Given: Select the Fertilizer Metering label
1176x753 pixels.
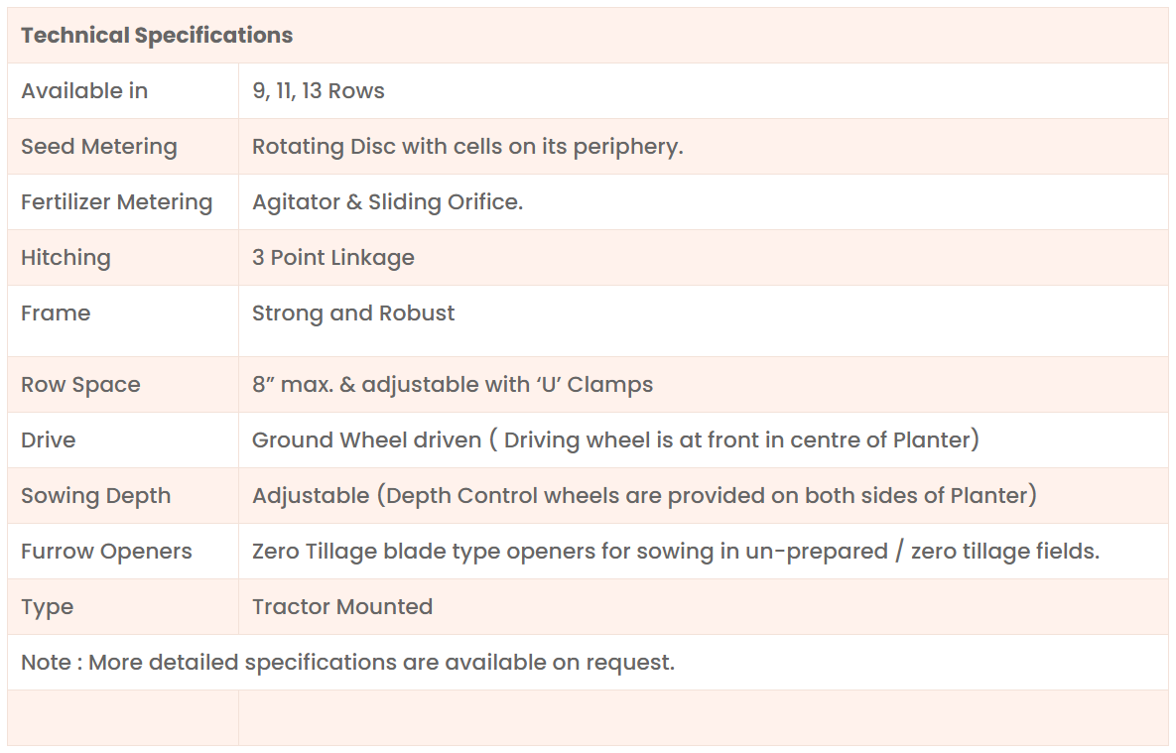Looking at the screenshot, I should point(117,202).
